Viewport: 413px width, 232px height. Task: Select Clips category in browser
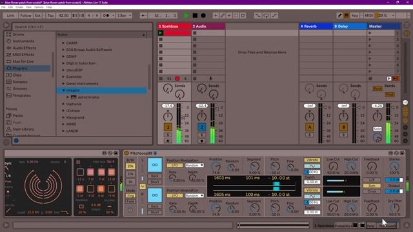17,75
